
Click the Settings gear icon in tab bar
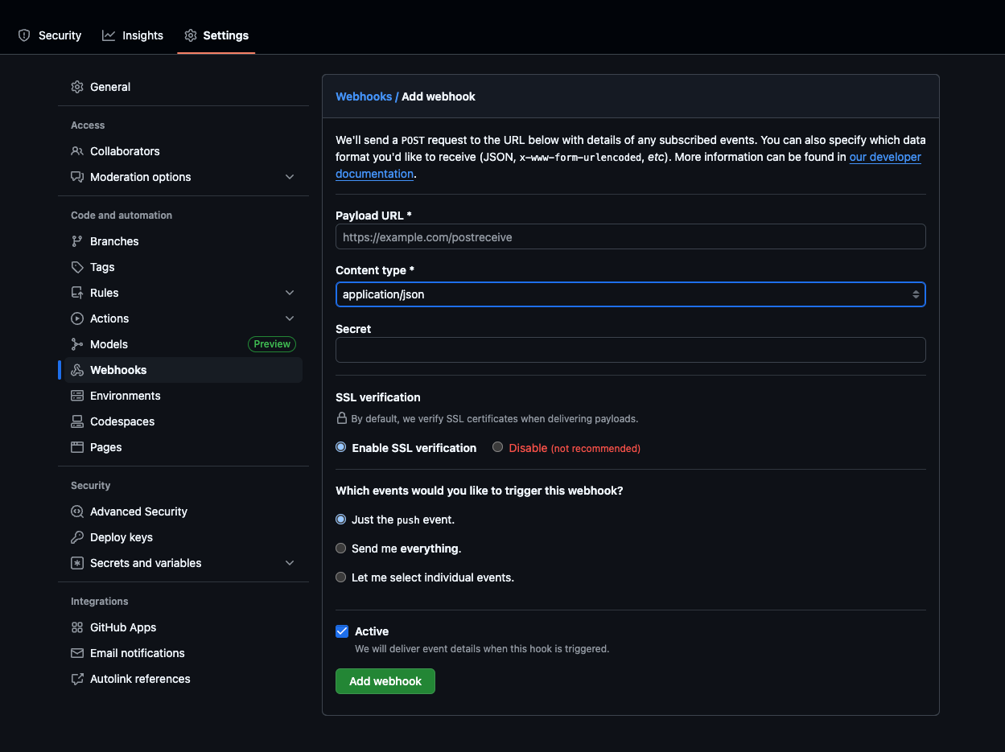pos(191,35)
